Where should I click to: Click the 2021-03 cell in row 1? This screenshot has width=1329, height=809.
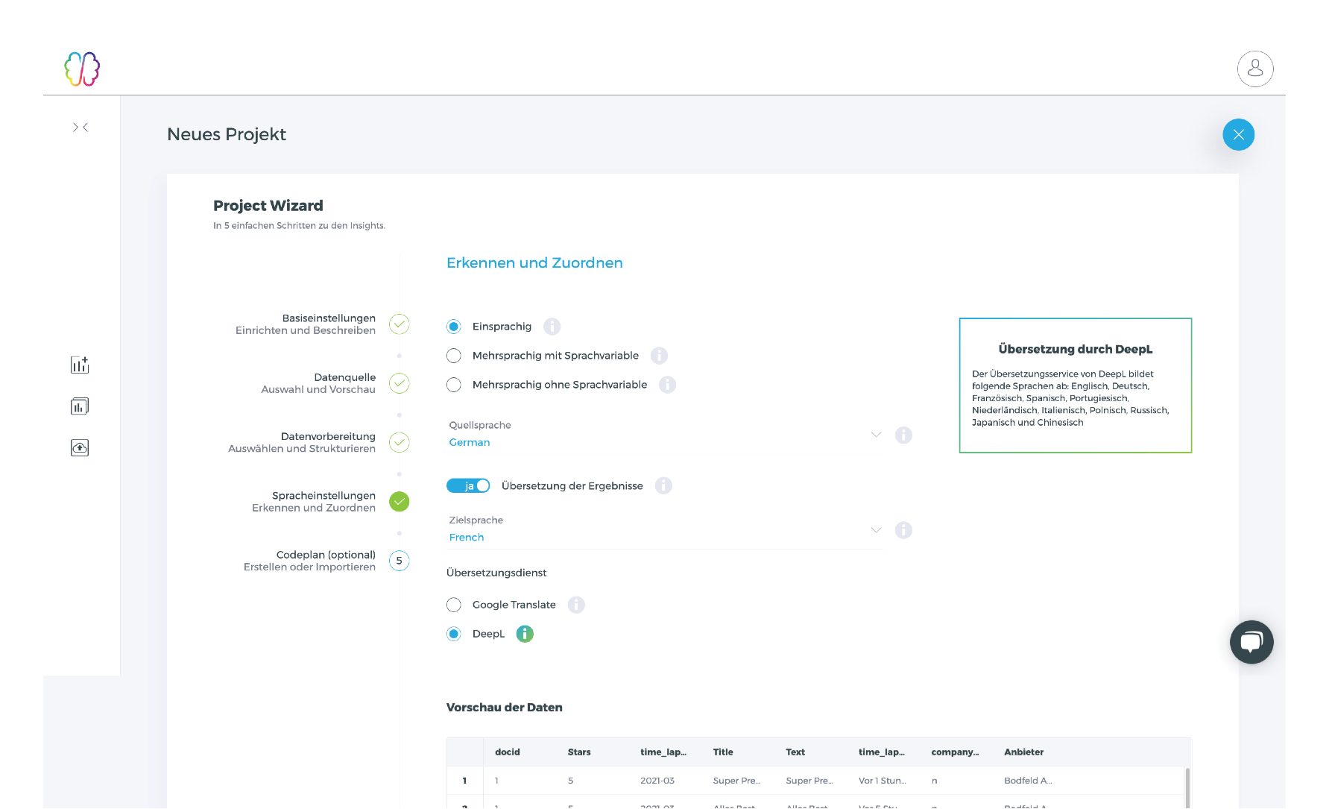tap(657, 781)
